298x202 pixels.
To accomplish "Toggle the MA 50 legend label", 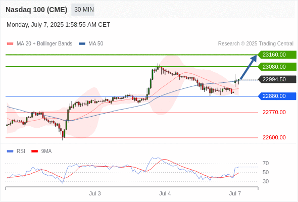I will click(96, 44).
